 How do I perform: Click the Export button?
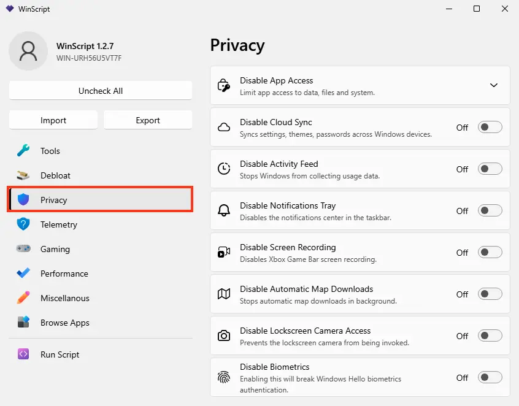tap(148, 120)
